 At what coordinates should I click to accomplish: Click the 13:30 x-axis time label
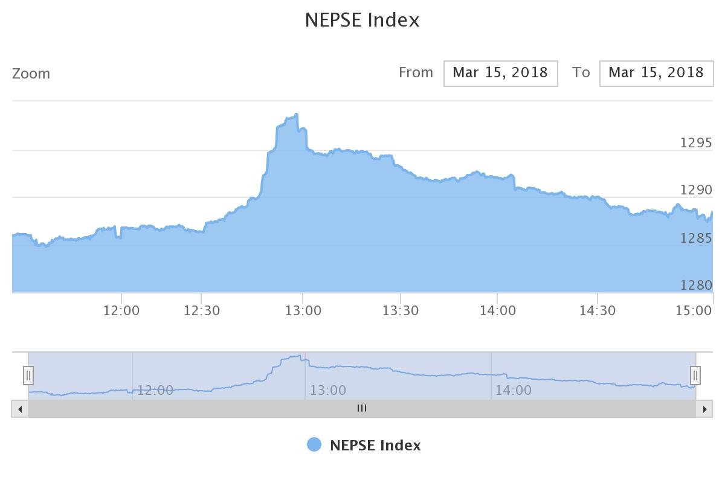tap(401, 310)
